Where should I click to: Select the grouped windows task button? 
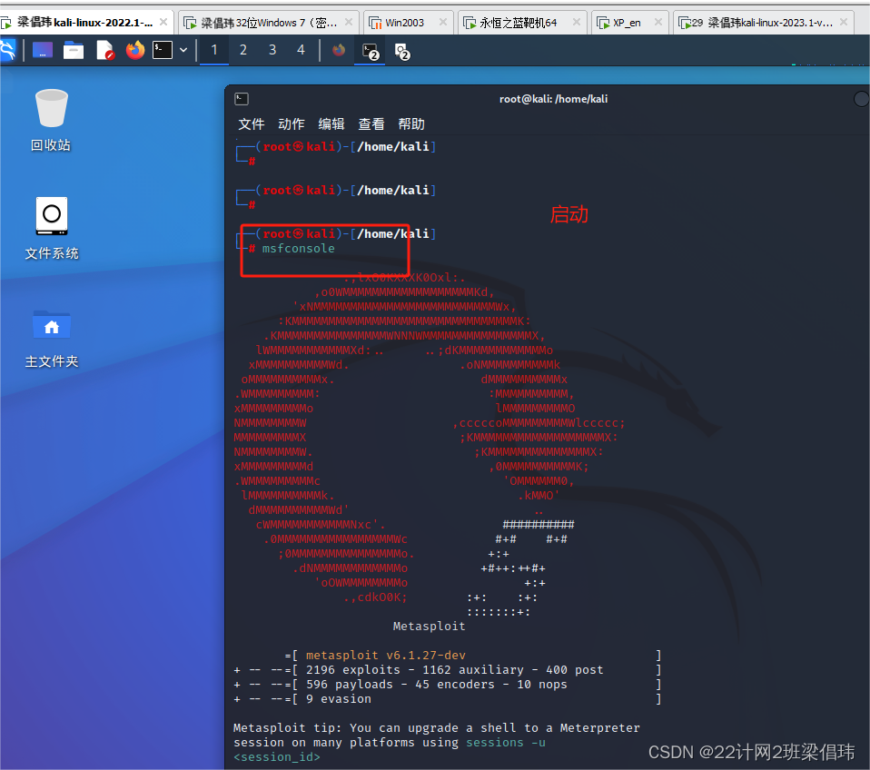click(x=401, y=51)
